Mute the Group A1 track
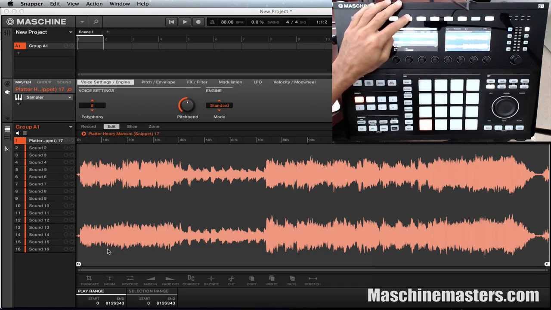The image size is (551, 310). tap(66, 46)
